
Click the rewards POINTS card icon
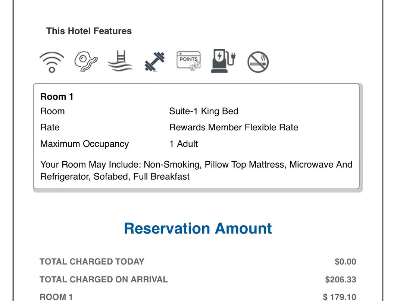(x=189, y=61)
